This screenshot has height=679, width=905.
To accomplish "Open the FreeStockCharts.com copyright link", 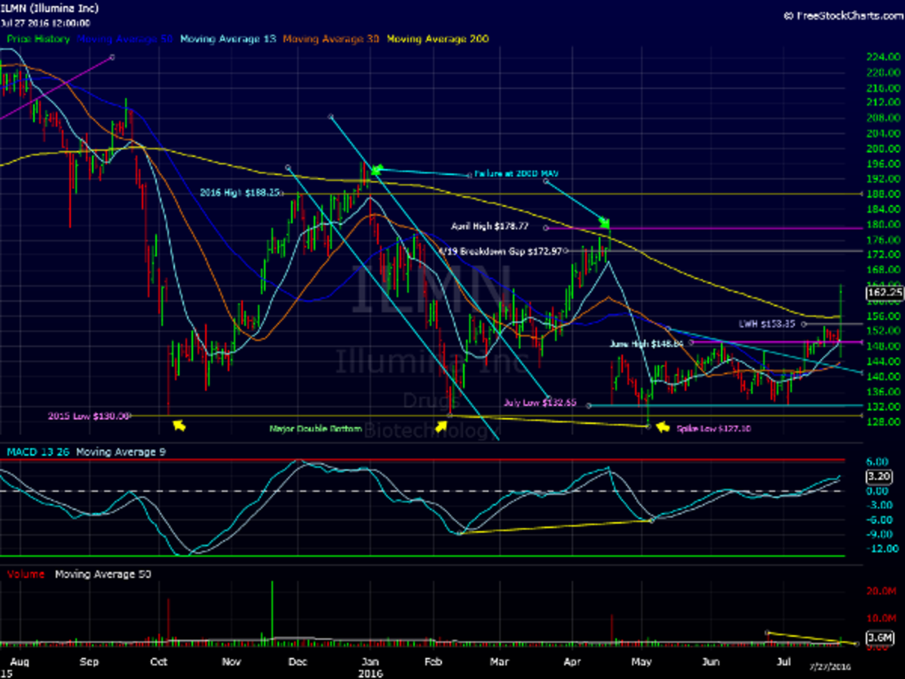I will pyautogui.click(x=842, y=15).
